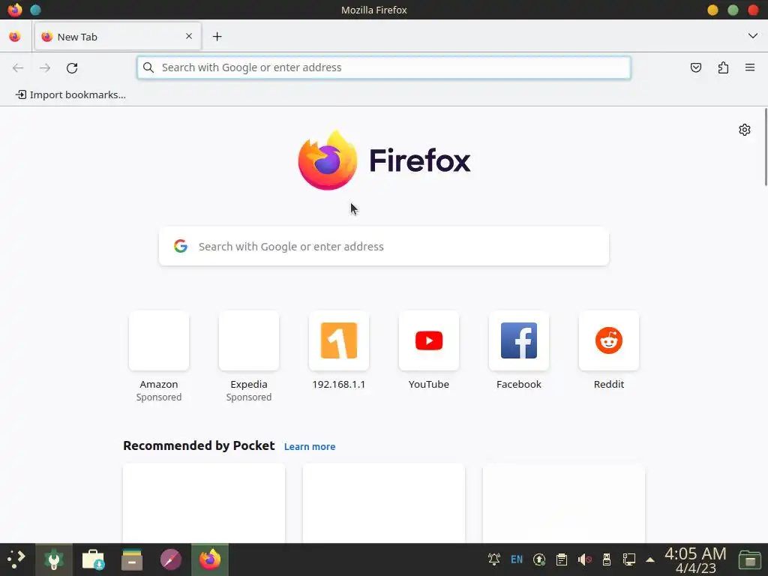Click the pinned Firefox tab icon
The width and height of the screenshot is (768, 576).
(x=15, y=36)
